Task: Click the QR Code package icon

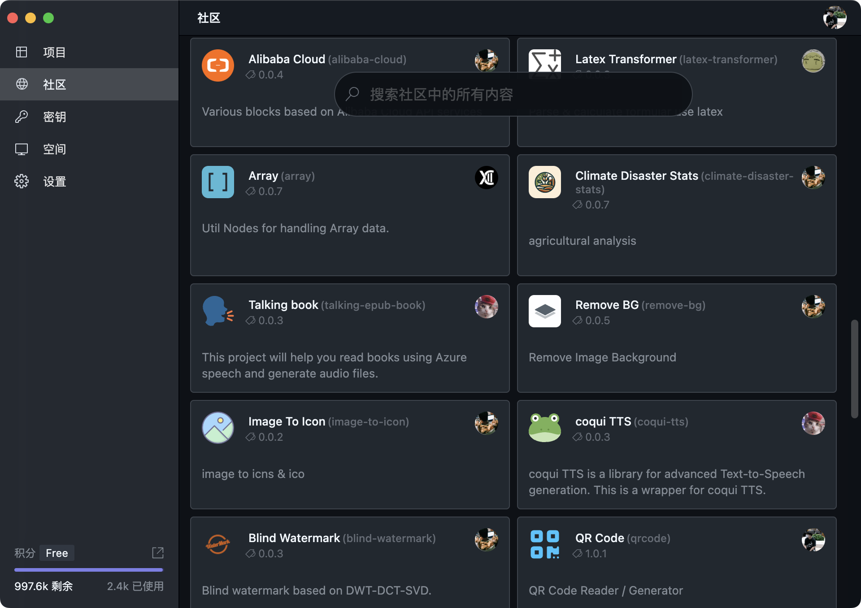Action: (x=545, y=544)
